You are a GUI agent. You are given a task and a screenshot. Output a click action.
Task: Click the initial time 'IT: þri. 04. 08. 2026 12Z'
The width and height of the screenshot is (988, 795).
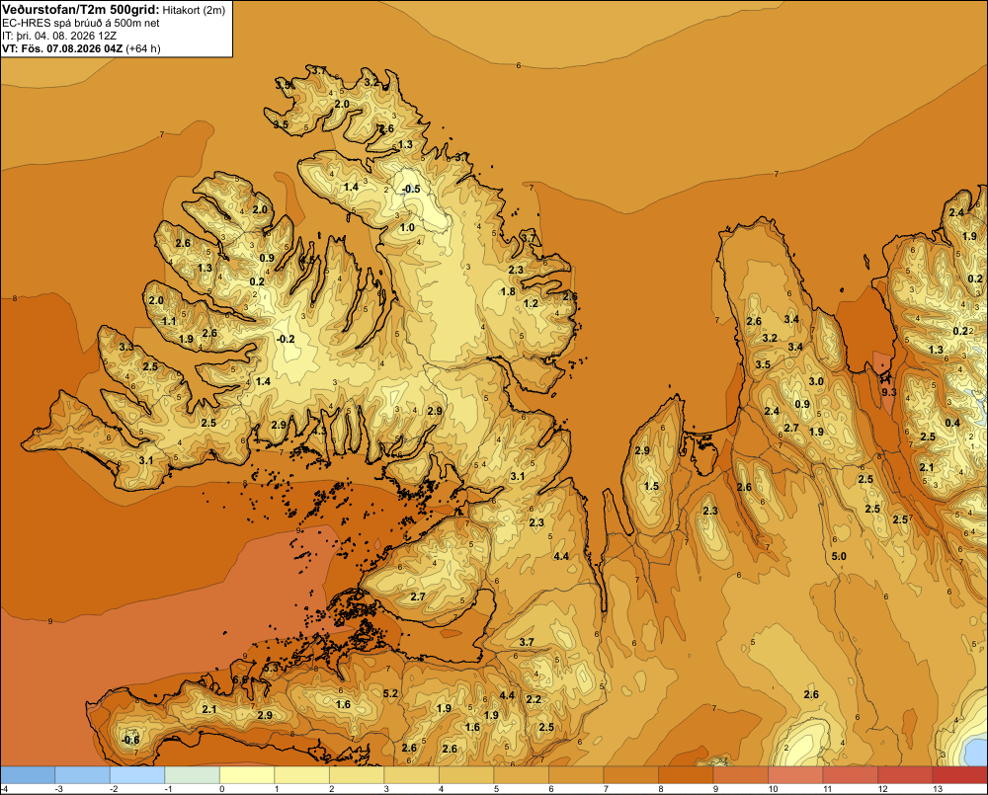pos(59,36)
